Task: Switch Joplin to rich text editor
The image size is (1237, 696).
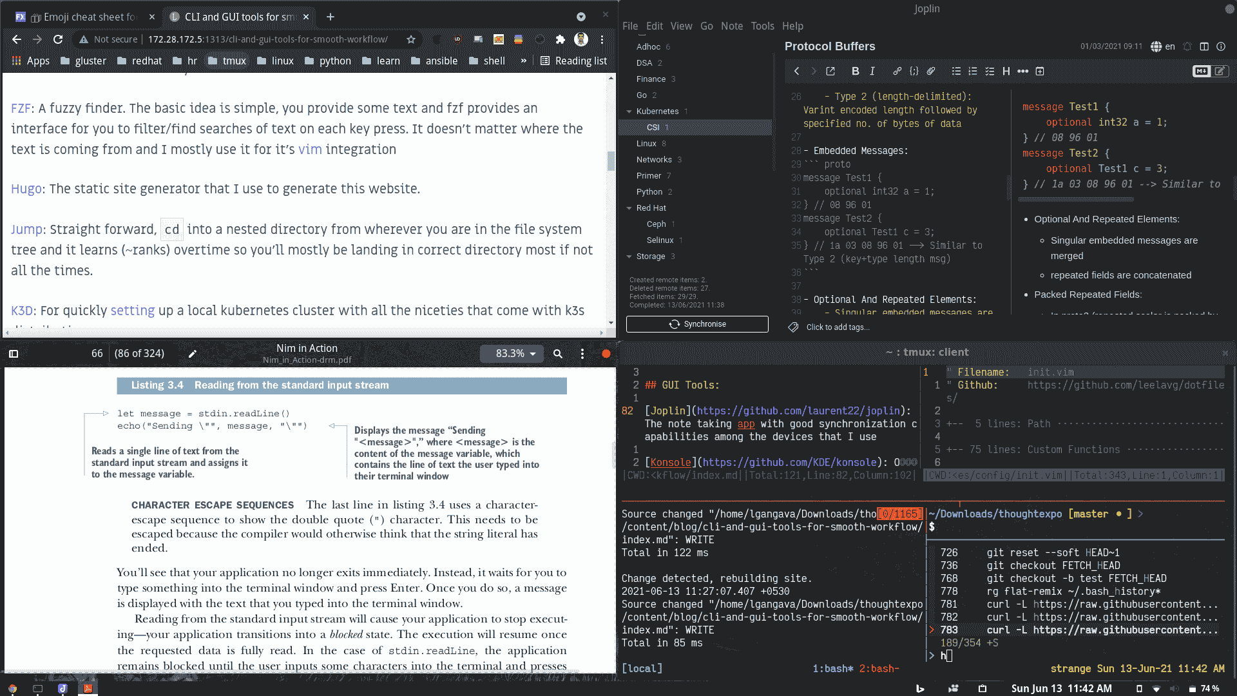Action: [1220, 72]
